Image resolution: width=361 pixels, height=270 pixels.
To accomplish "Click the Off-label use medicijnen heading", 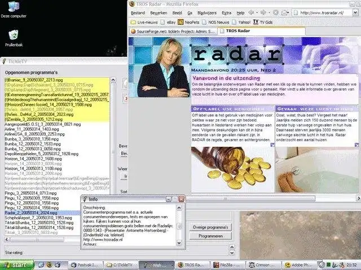I will coord(232,109).
